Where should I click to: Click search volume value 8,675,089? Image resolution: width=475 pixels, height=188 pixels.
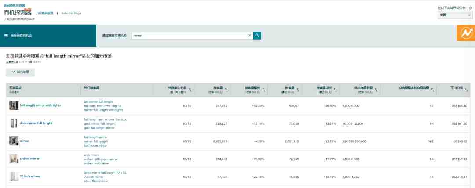(220, 141)
